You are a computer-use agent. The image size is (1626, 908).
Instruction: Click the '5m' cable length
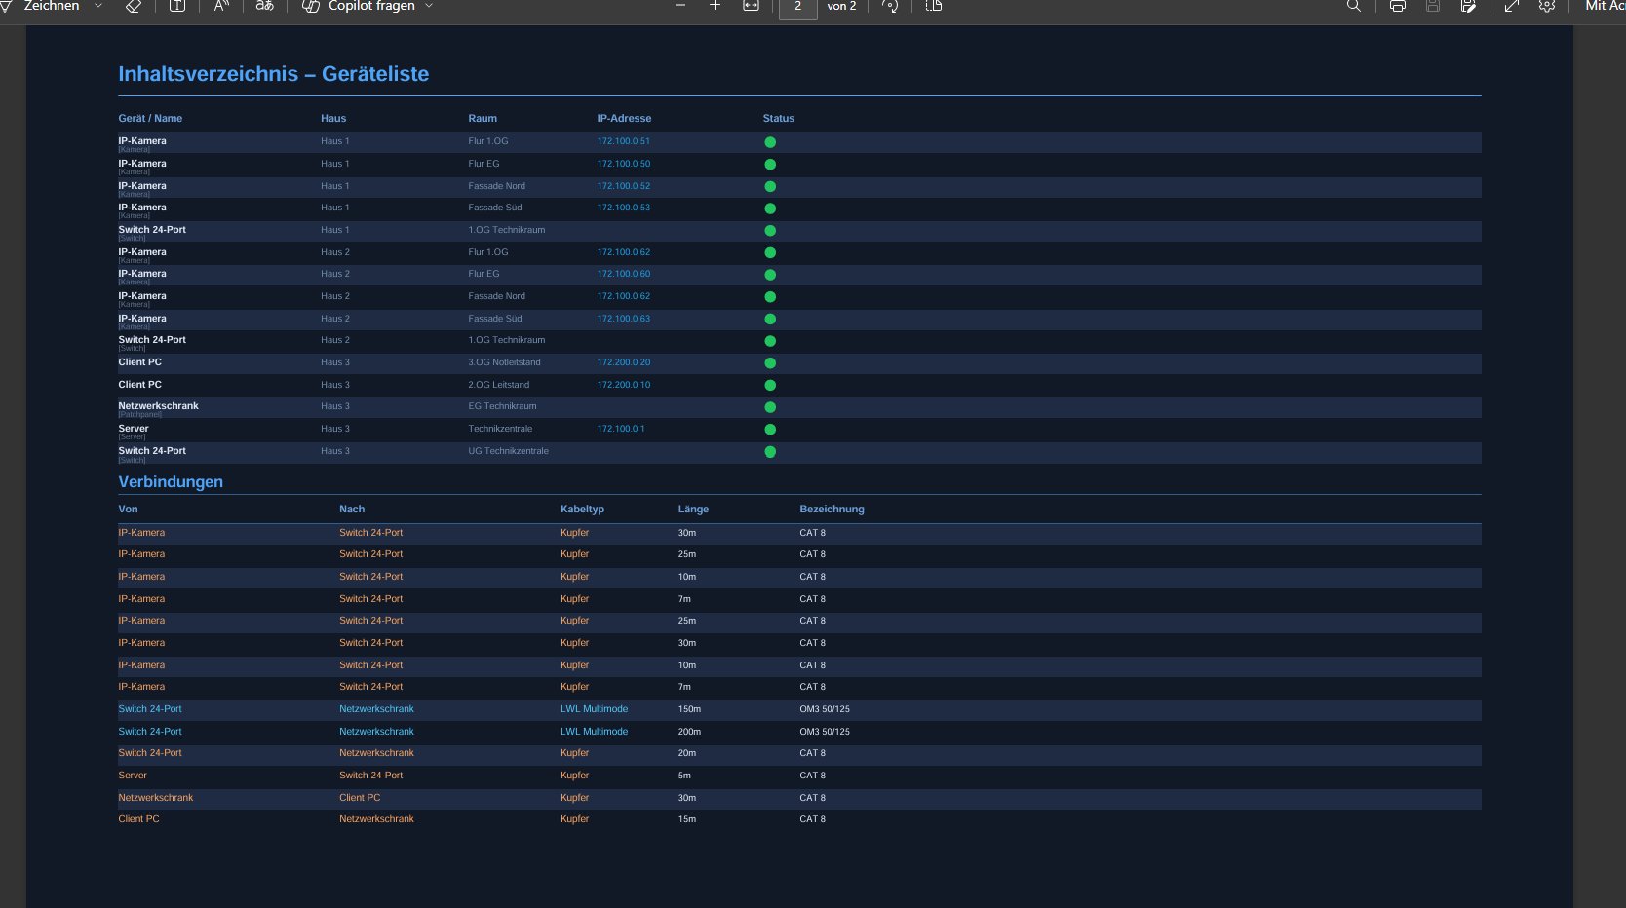pos(684,776)
